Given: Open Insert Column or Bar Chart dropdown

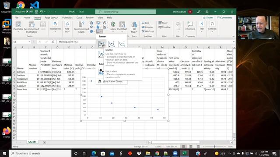Looking at the screenshot, I should [92, 23].
